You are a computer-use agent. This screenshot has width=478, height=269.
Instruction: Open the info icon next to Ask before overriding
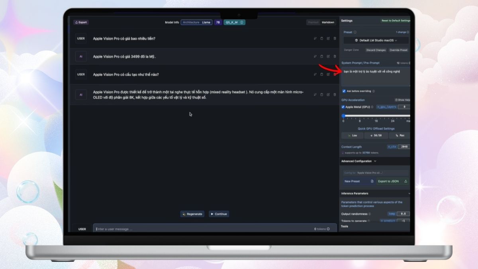point(373,91)
